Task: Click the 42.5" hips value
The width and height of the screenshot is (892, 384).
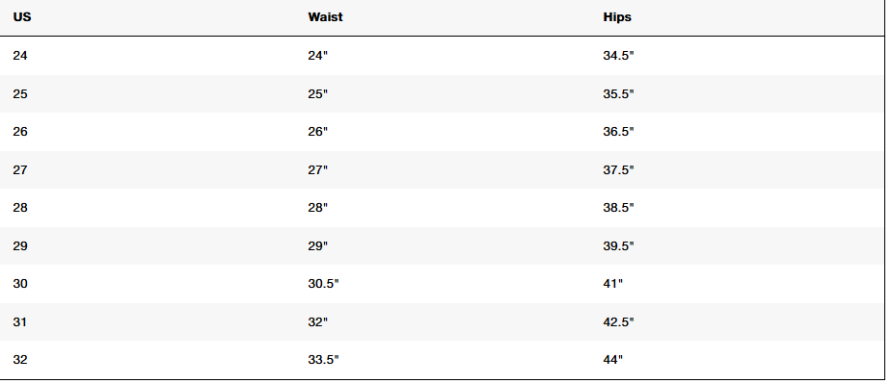Action: 618,322
